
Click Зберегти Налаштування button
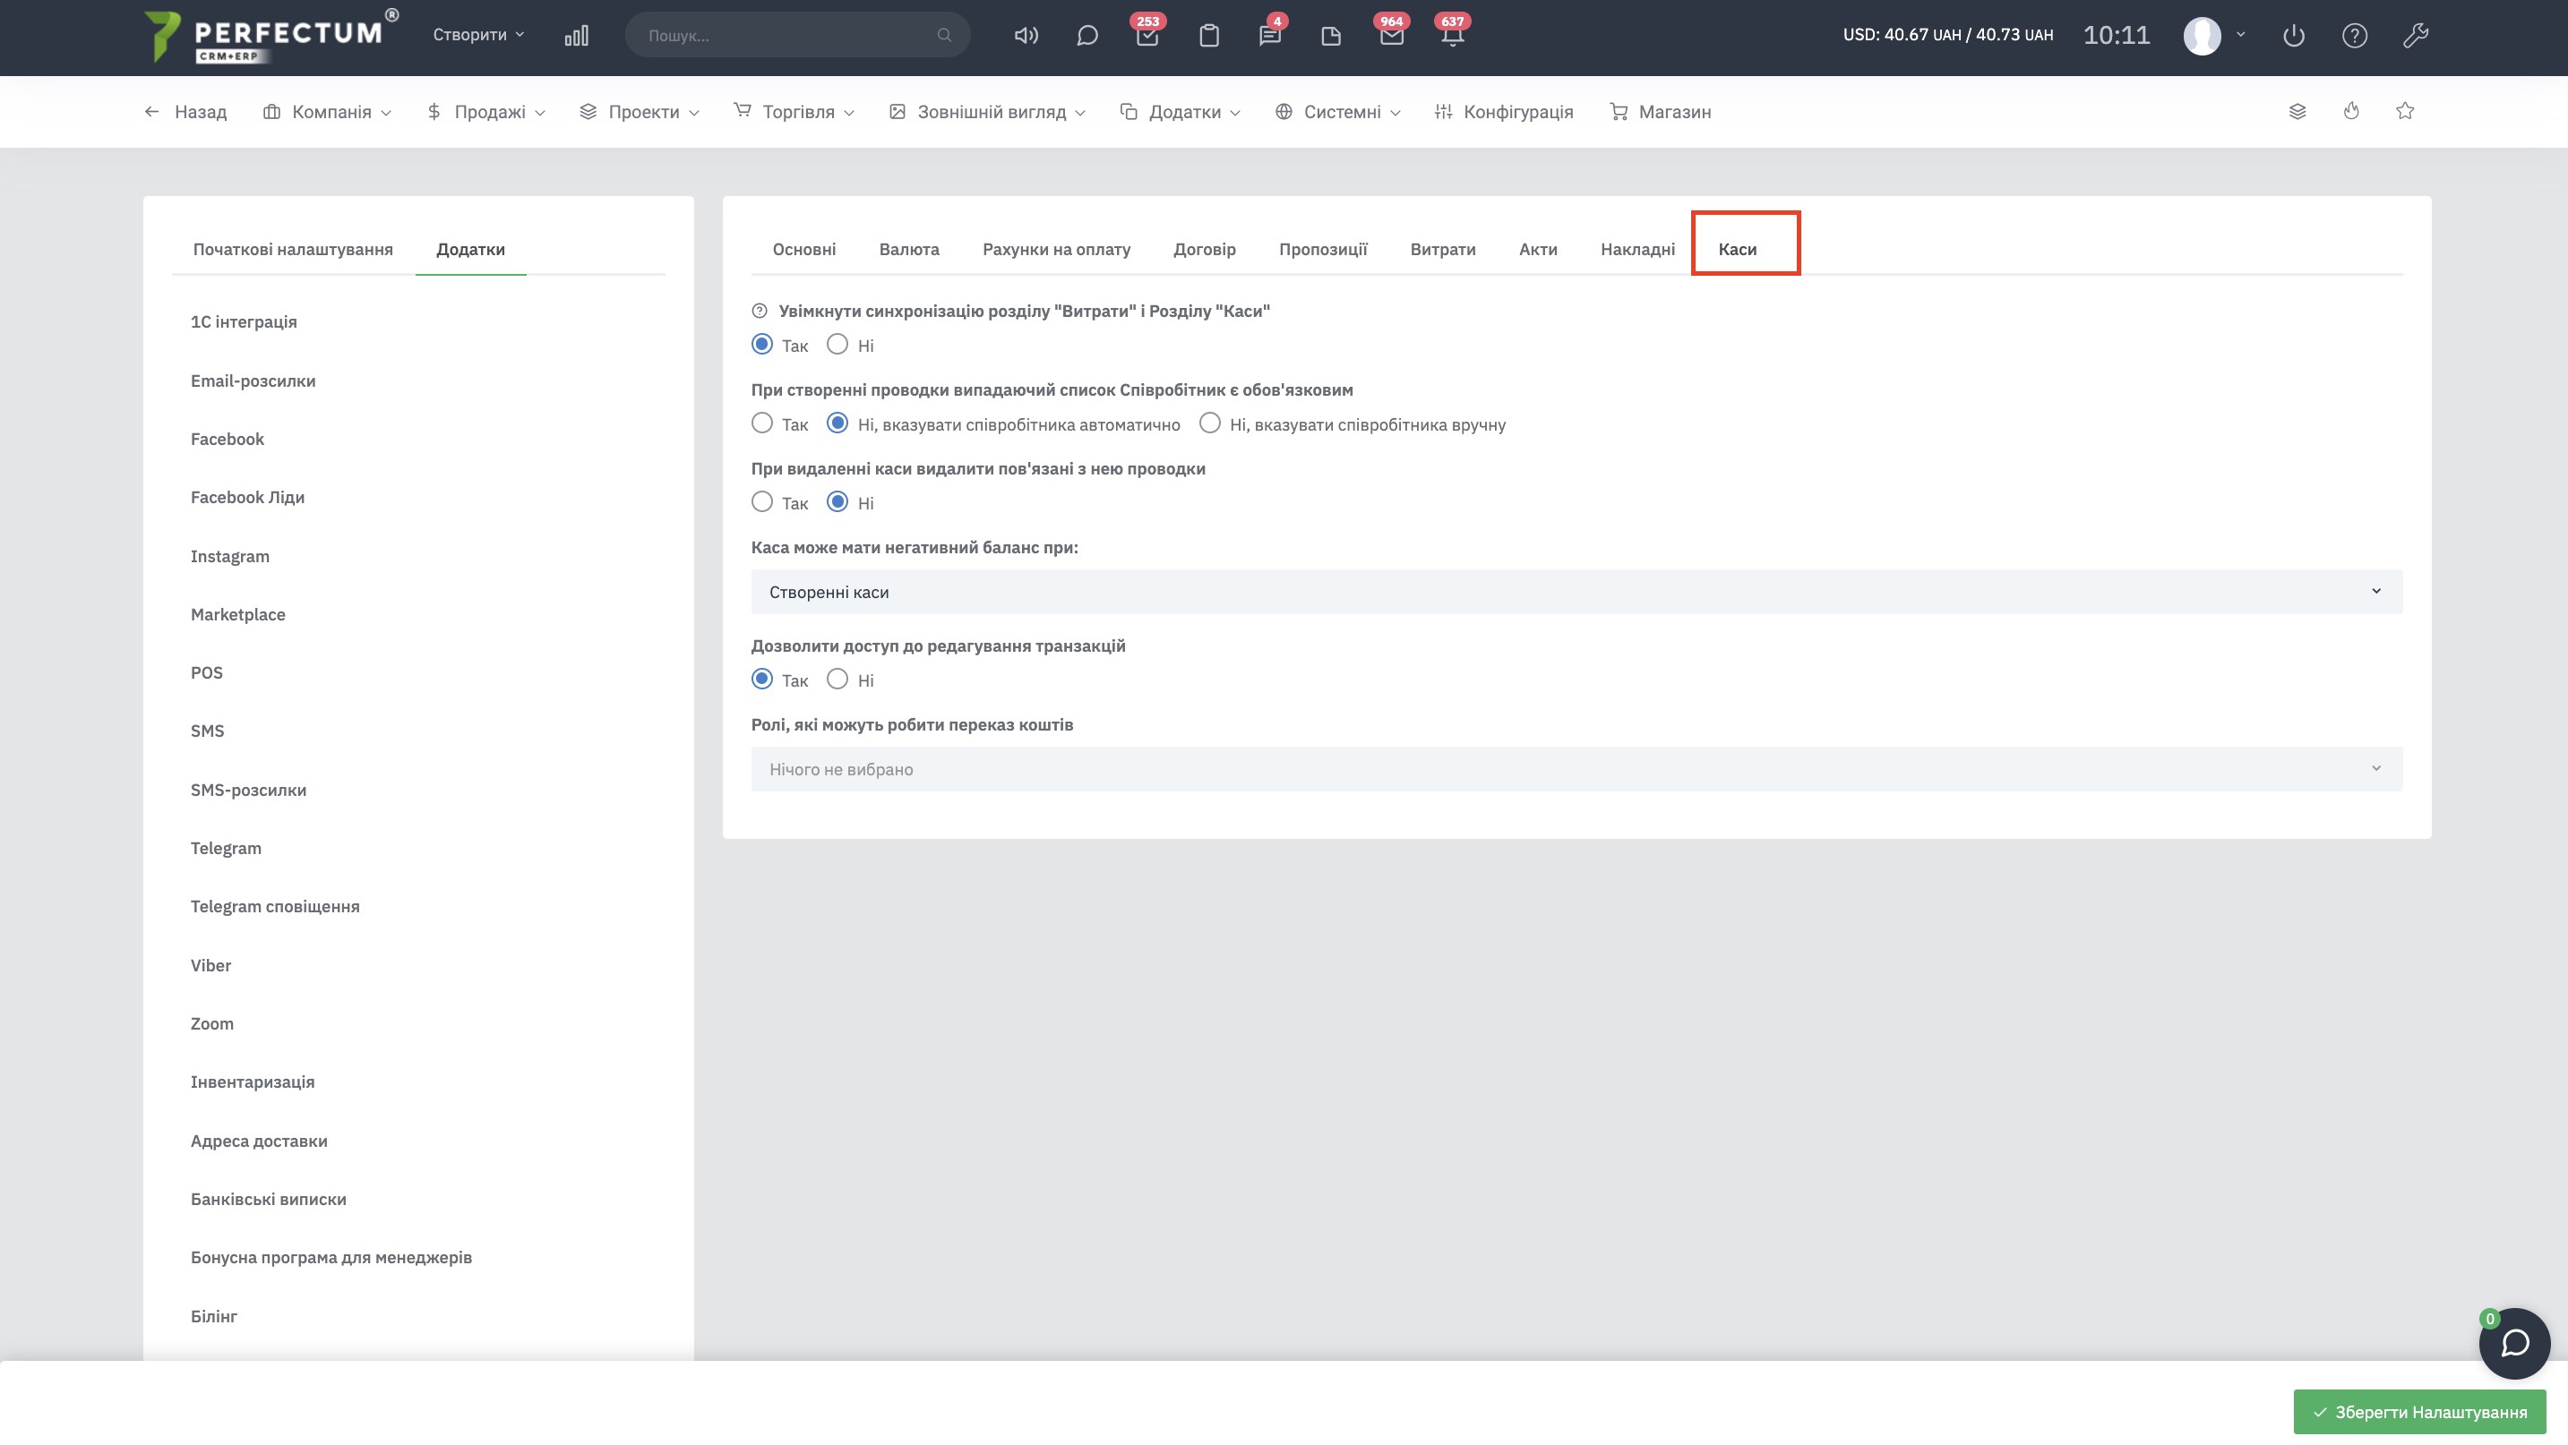(x=2419, y=1411)
